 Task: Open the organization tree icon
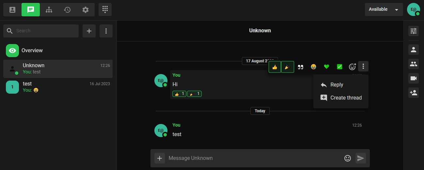tap(49, 9)
